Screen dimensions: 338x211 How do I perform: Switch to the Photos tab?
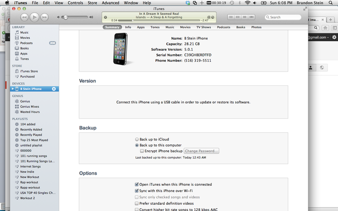pyautogui.click(x=256, y=27)
